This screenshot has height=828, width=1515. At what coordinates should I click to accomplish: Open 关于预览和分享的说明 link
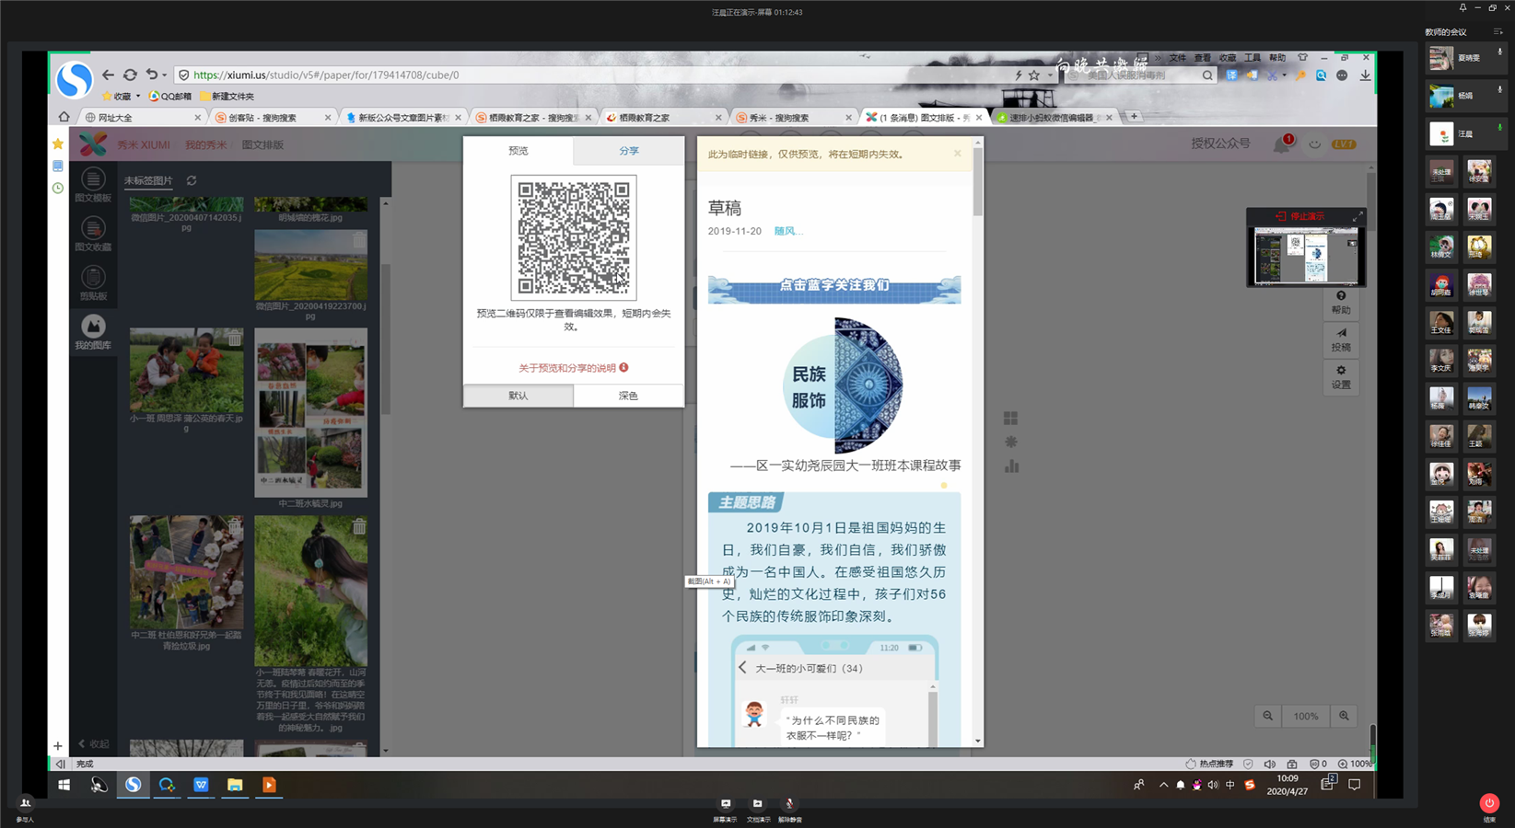pyautogui.click(x=573, y=368)
